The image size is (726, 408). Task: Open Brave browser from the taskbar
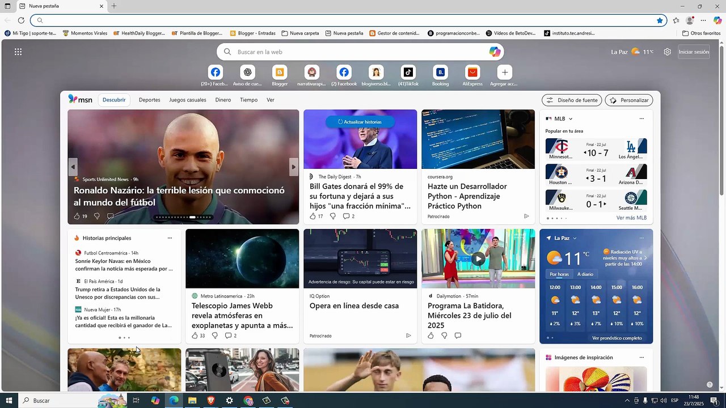[211, 401]
